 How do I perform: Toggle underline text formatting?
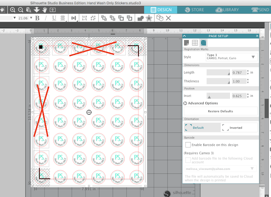[x=54, y=18]
